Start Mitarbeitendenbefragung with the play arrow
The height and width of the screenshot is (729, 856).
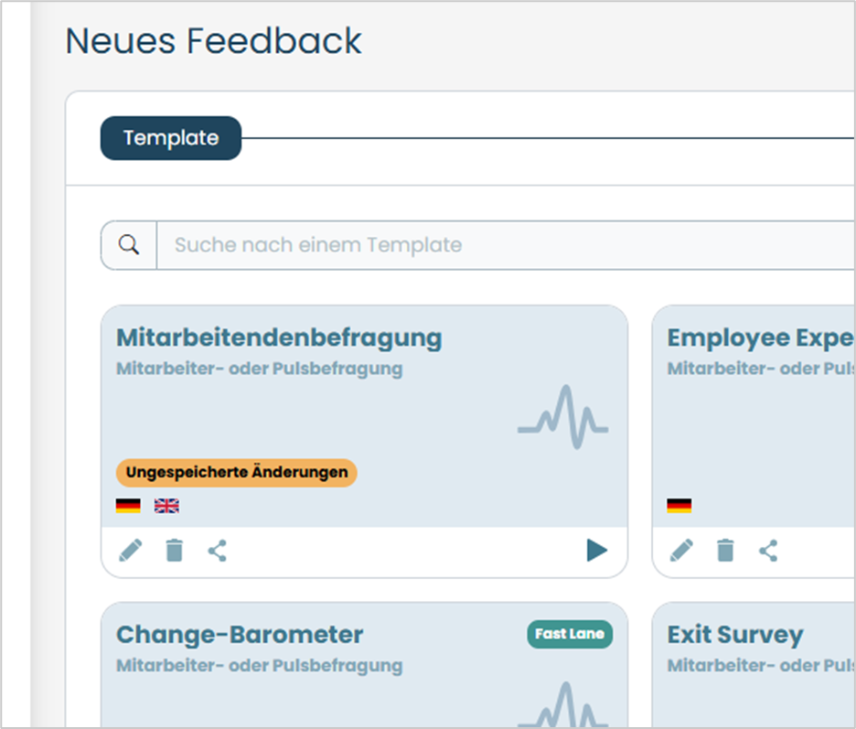pos(596,550)
